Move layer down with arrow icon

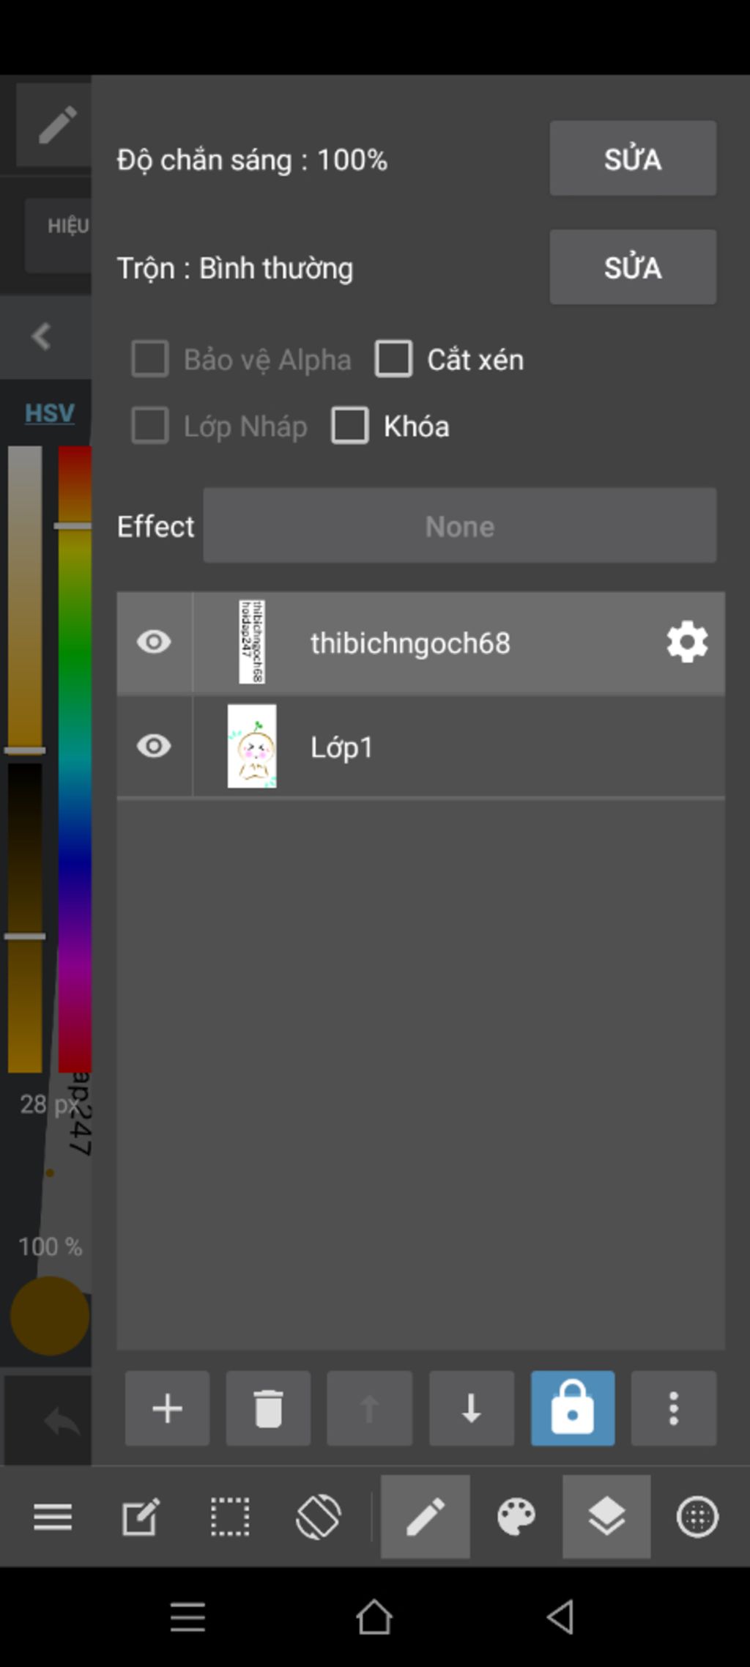[x=471, y=1408]
